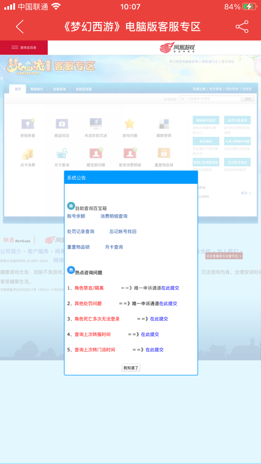Open the 游戏全目录 hamburger menu
The image size is (261, 464).
tap(24, 48)
